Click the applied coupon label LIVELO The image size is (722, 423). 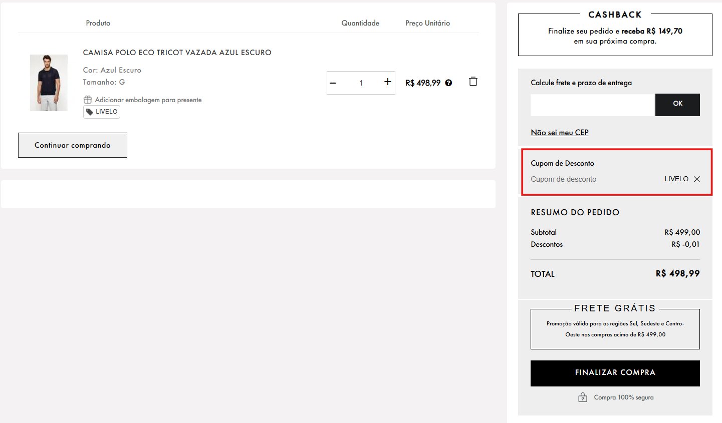676,179
